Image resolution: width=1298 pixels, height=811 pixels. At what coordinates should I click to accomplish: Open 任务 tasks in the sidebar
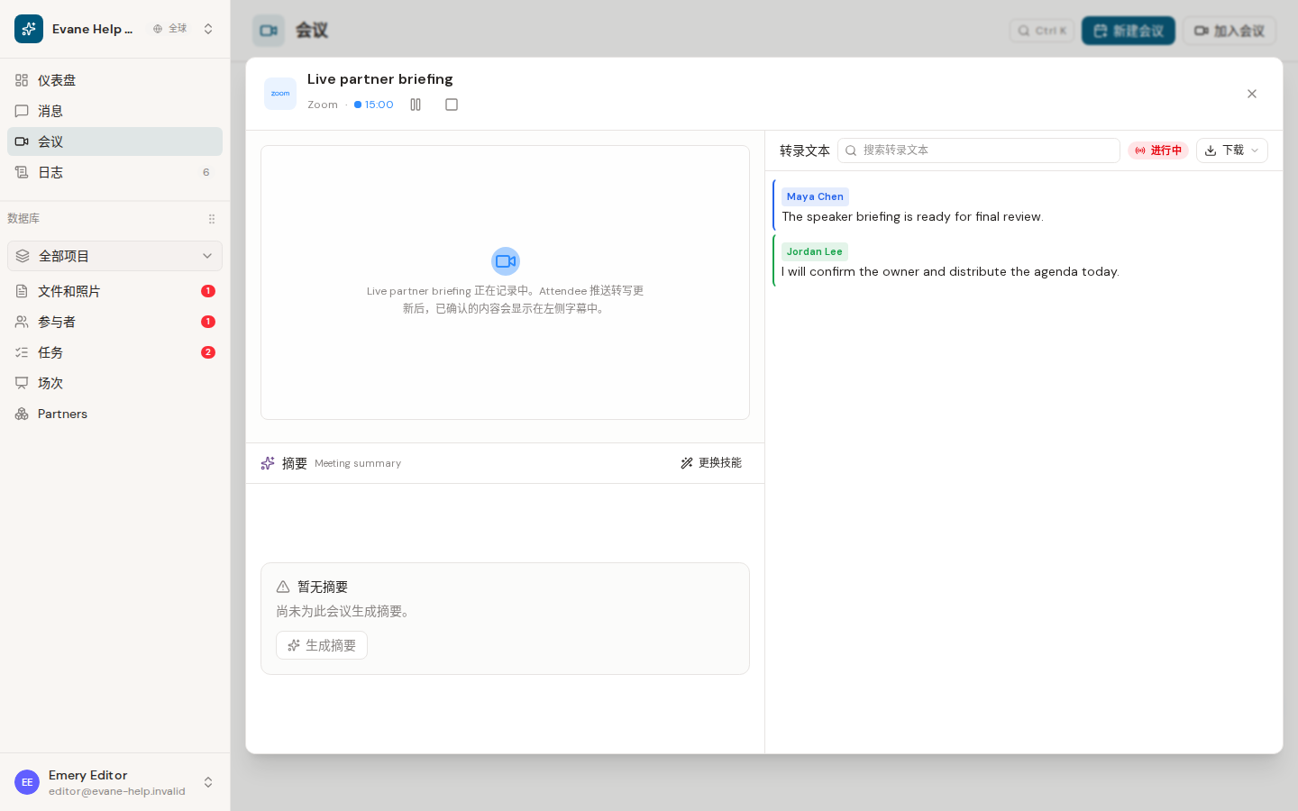pyautogui.click(x=114, y=352)
